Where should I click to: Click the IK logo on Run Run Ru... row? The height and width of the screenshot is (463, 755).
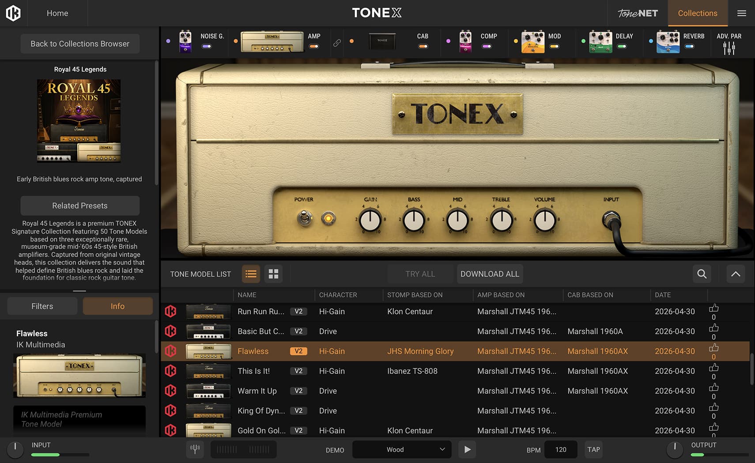[x=170, y=311]
